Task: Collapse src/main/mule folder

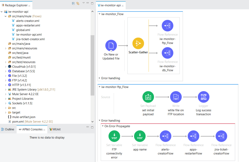Action: pyautogui.click(x=5, y=16)
